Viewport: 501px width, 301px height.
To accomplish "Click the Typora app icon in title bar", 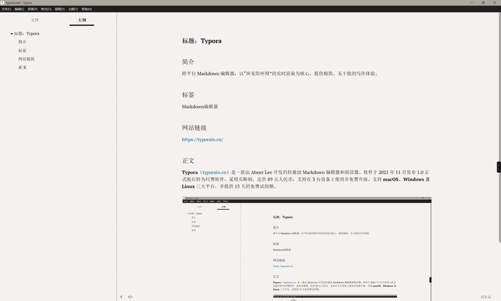I will [3, 3].
